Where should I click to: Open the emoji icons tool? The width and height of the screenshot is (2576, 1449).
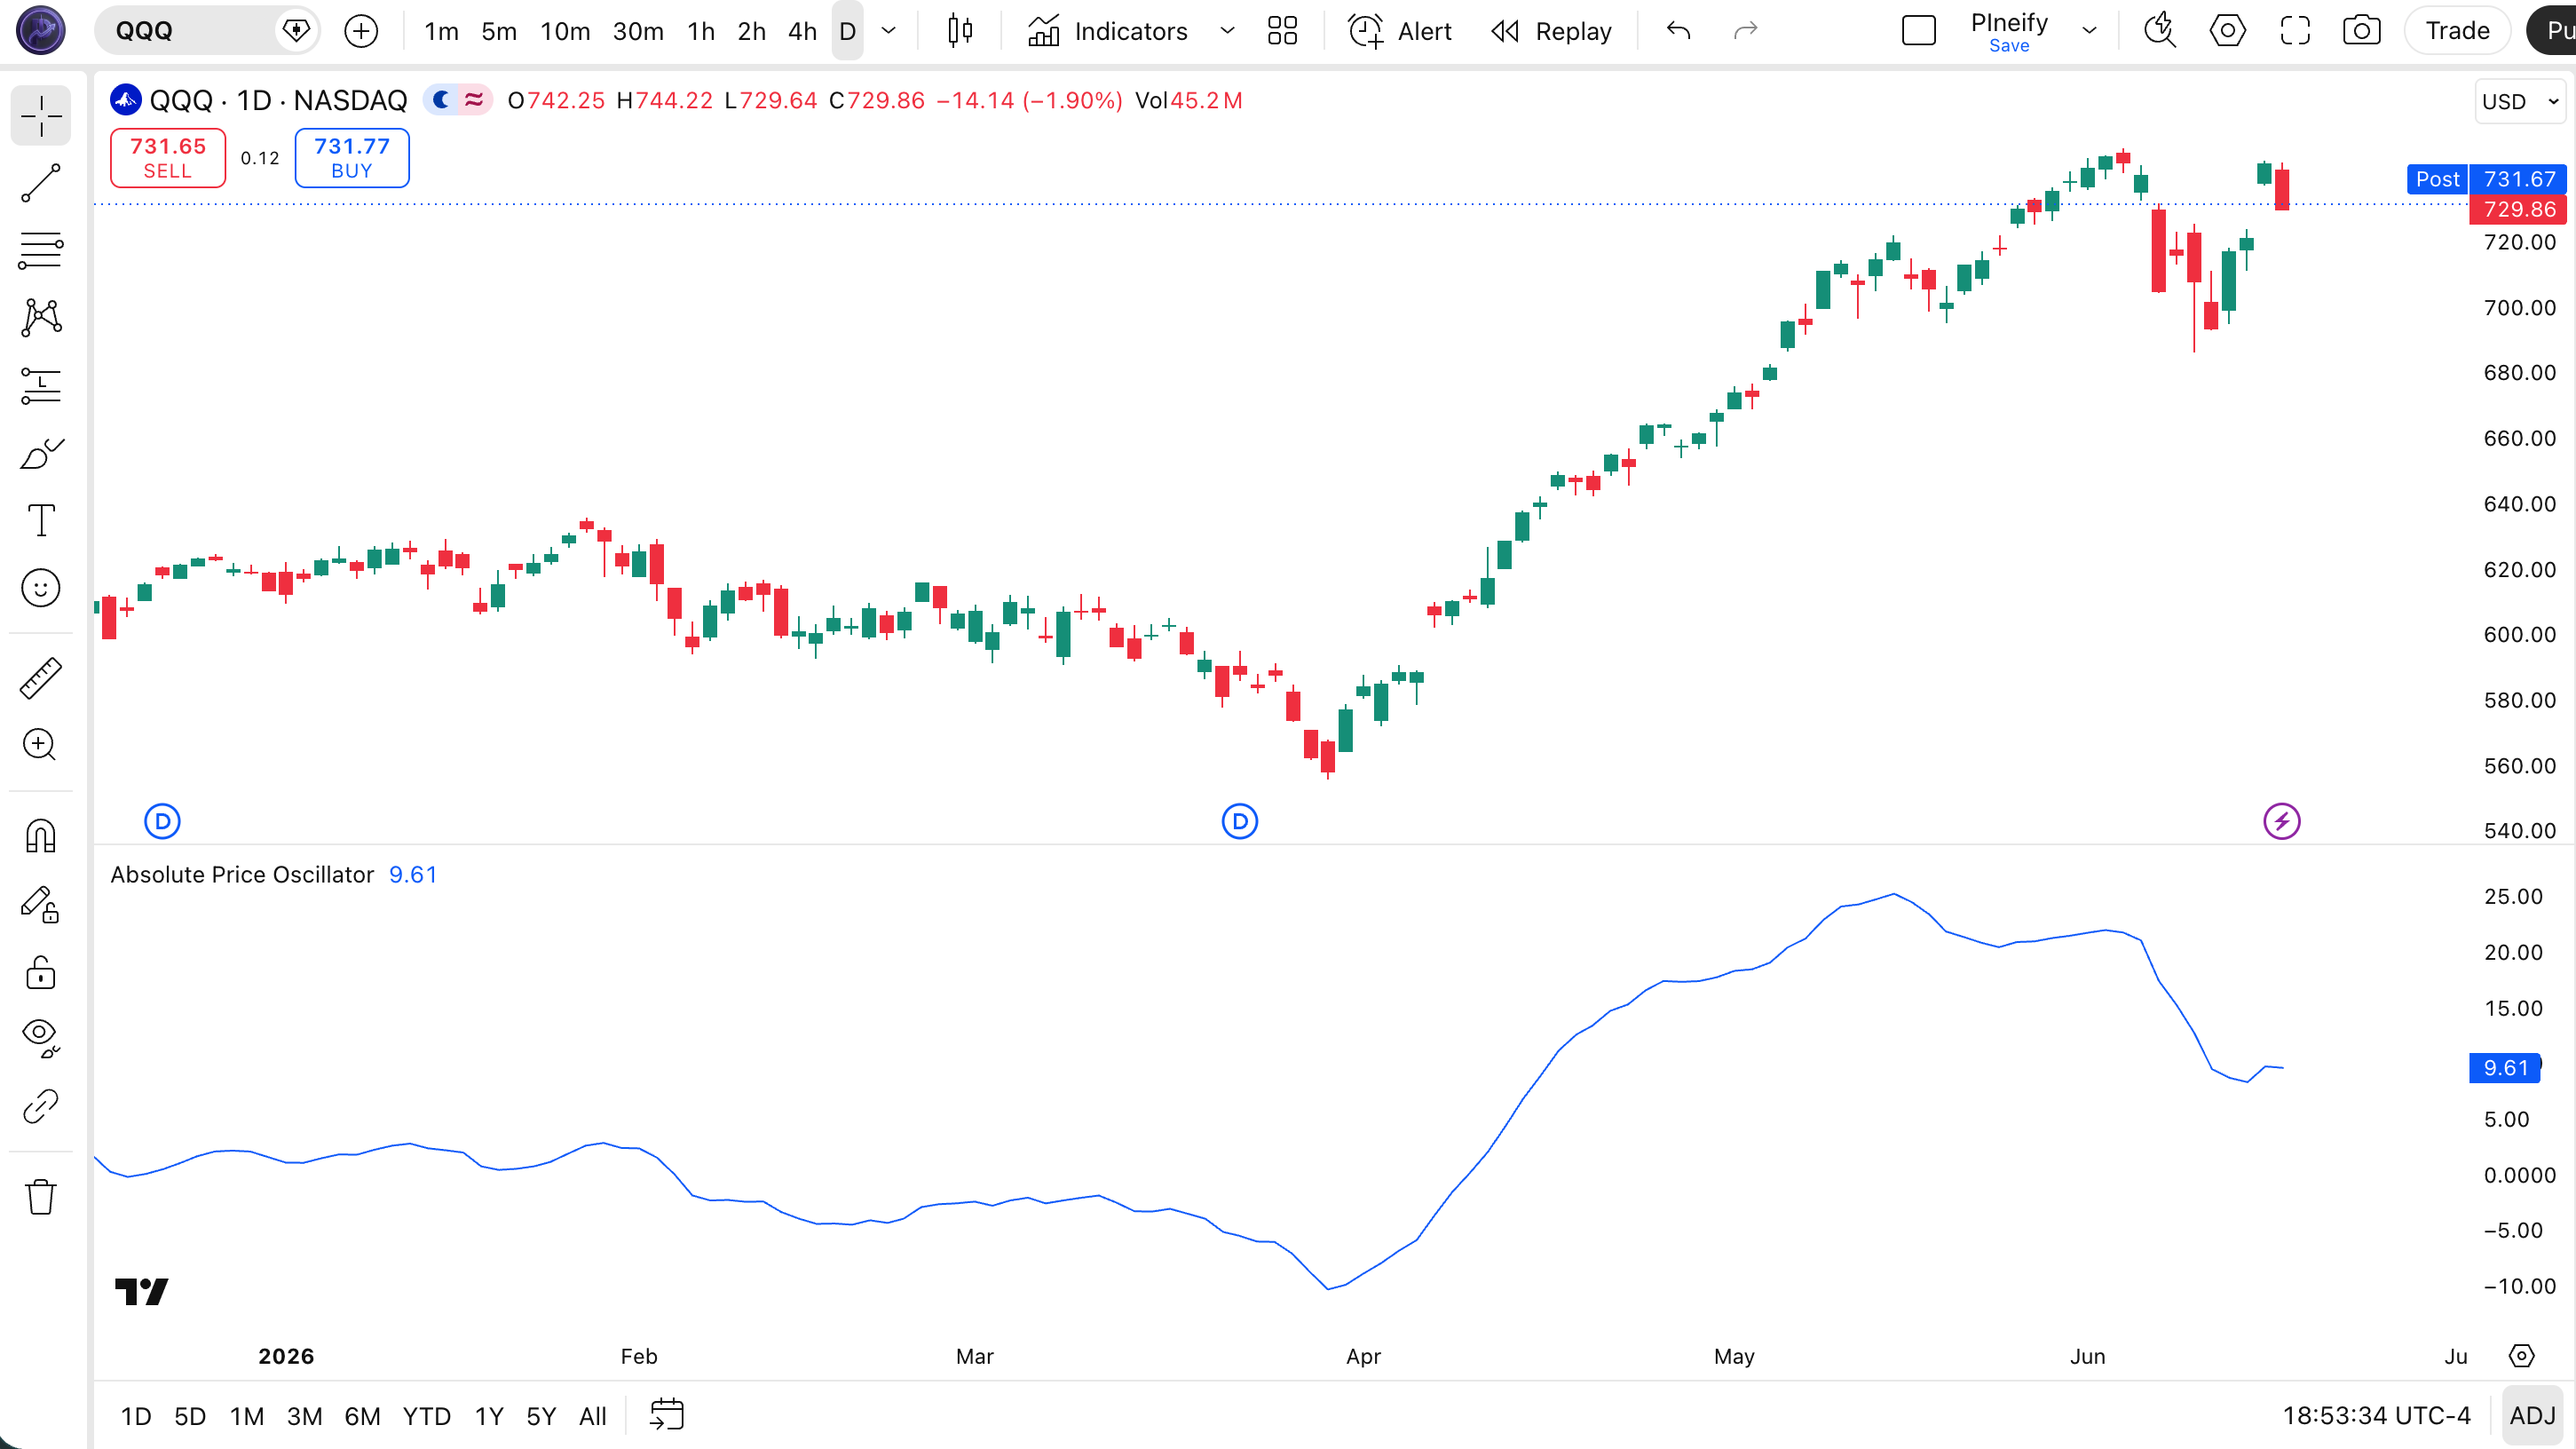pos(41,588)
